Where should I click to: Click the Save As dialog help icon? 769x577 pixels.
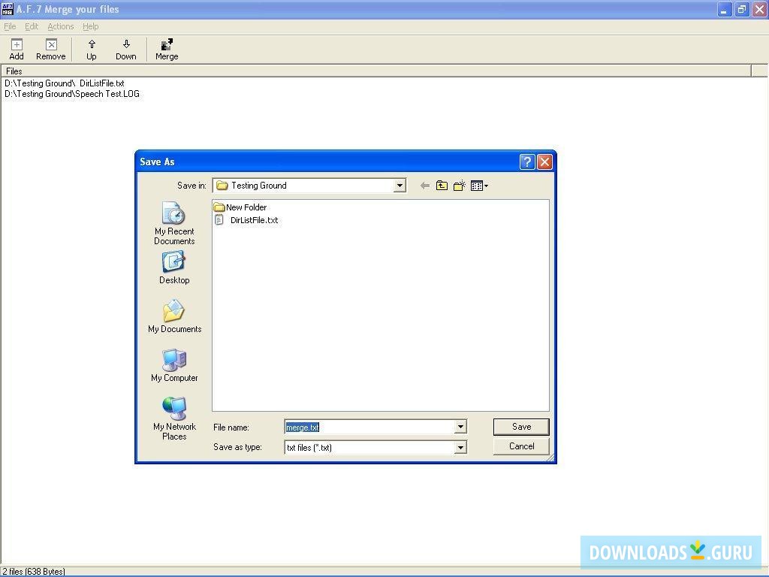[x=526, y=162]
